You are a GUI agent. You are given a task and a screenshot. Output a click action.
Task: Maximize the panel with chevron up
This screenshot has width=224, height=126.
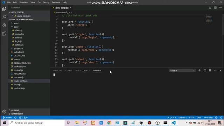point(215,70)
